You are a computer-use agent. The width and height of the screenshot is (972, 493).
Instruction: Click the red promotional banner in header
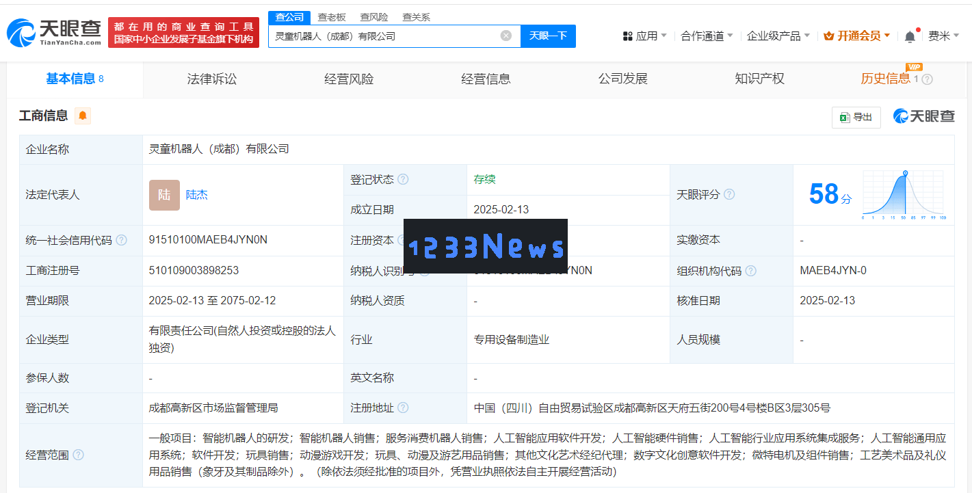184,33
